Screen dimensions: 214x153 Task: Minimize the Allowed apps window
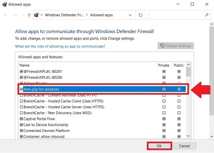(x=178, y=4)
